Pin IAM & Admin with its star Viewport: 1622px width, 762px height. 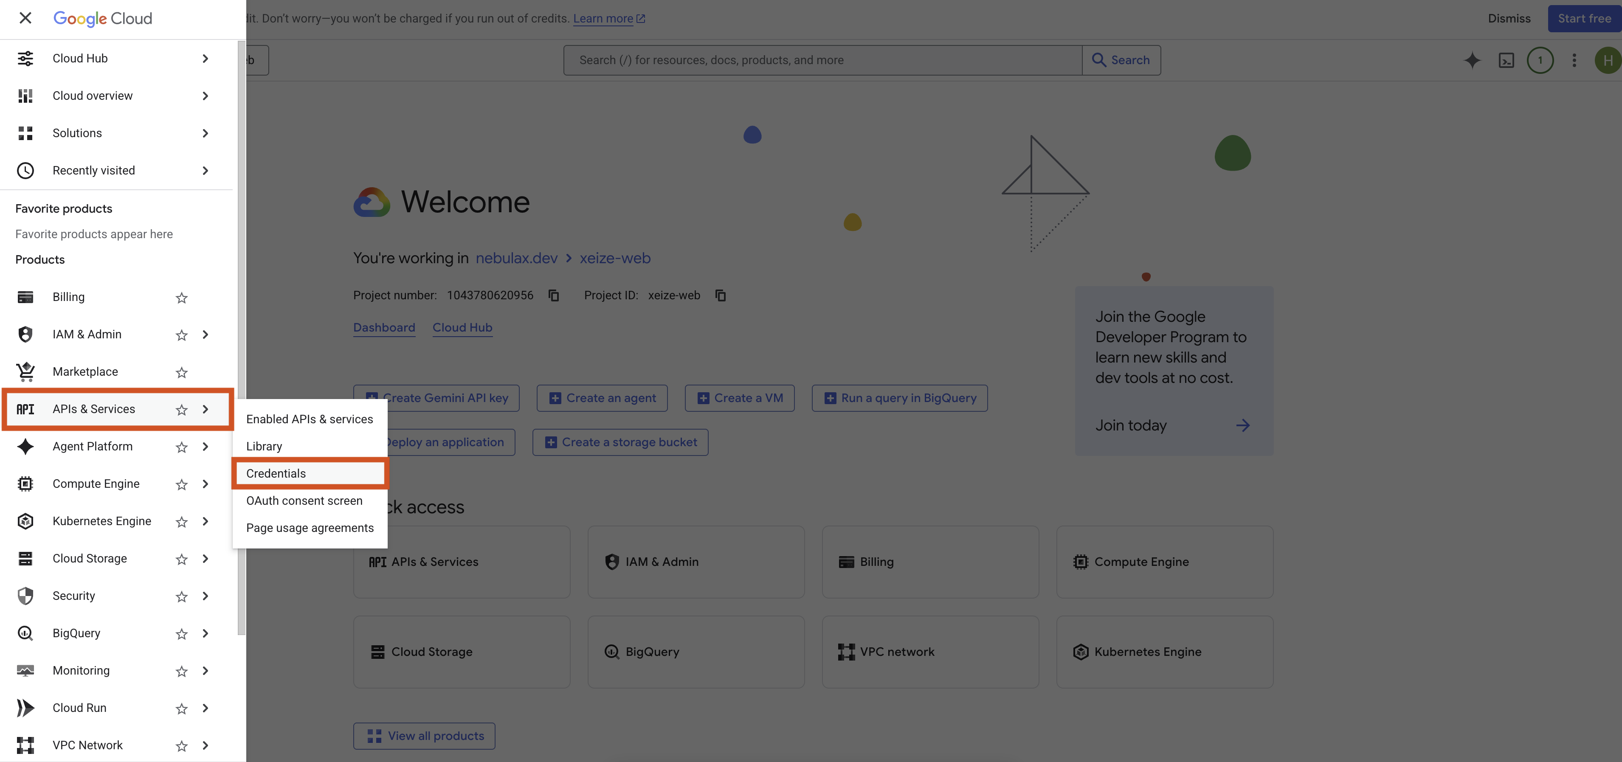[x=181, y=335]
